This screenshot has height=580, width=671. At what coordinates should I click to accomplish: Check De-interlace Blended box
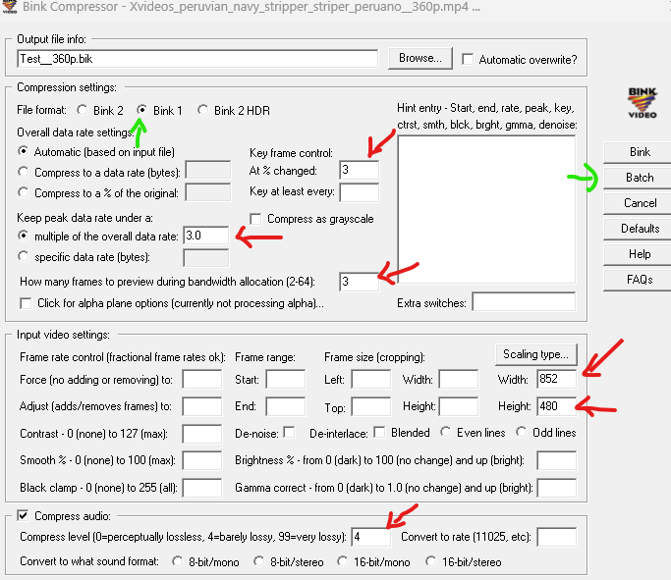coord(379,433)
